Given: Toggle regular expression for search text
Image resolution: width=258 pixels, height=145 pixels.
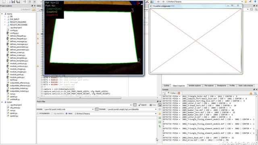Looking at the screenshot, I should point(135,105).
